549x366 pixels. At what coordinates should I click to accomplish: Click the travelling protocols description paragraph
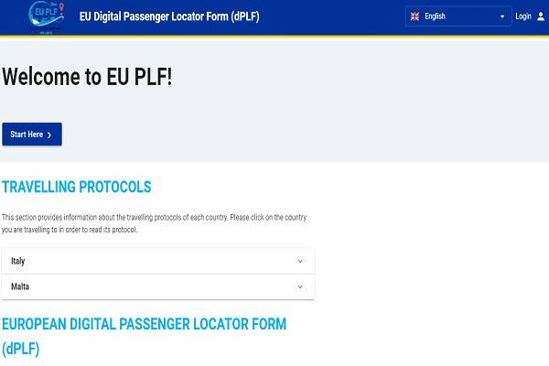click(158, 222)
